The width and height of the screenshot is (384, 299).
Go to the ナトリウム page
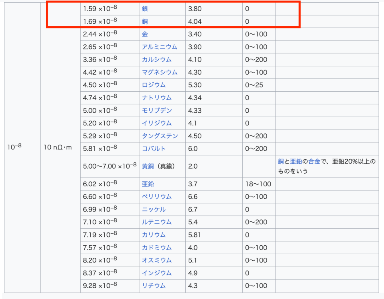pos(157,98)
